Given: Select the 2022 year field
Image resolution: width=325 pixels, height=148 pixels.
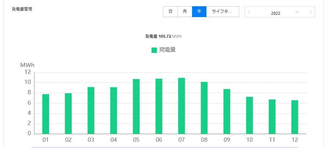Looking at the screenshot, I should pos(276,13).
